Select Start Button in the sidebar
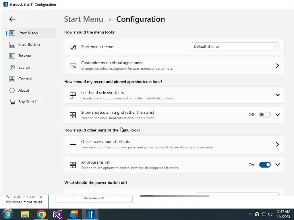 point(31,44)
